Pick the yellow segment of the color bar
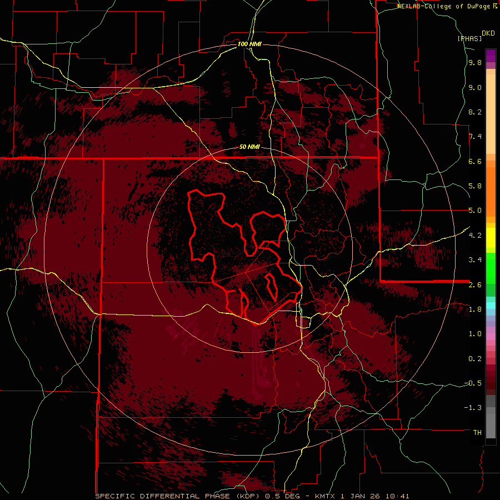 (491, 238)
